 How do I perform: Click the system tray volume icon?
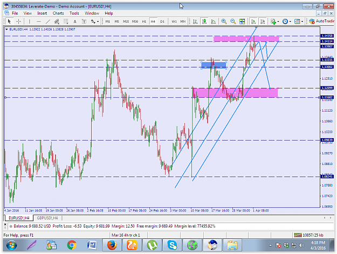click(302, 245)
